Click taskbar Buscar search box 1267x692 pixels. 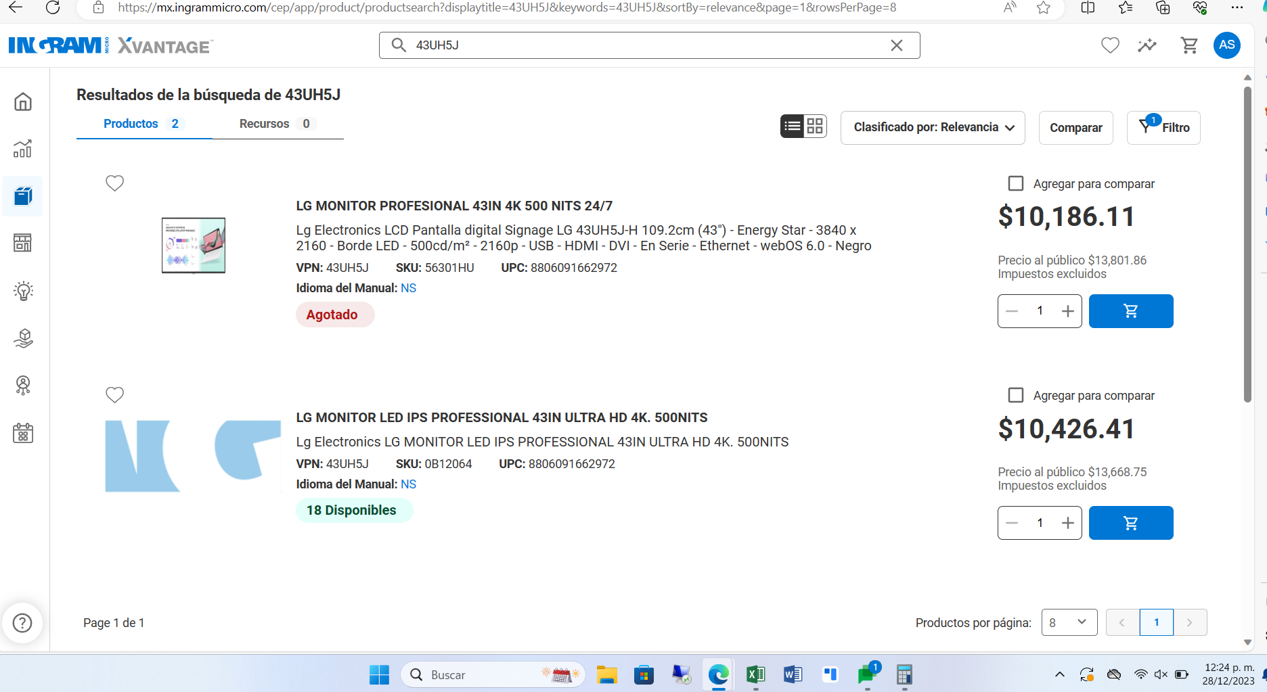pyautogui.click(x=493, y=674)
